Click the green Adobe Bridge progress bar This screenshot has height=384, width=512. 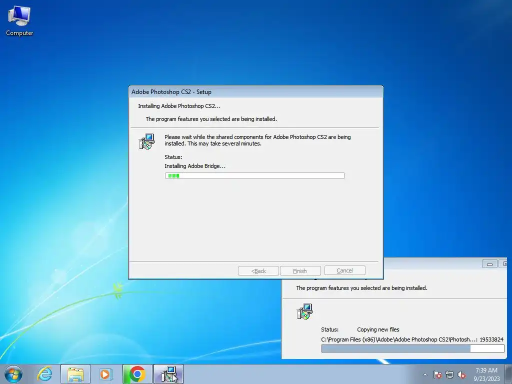(254, 175)
